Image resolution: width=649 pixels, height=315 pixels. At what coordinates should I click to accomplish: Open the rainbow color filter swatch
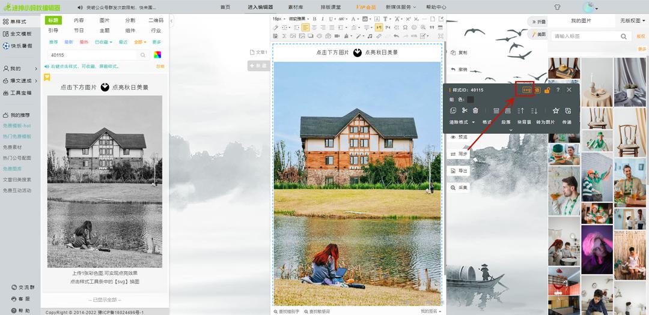point(157,55)
